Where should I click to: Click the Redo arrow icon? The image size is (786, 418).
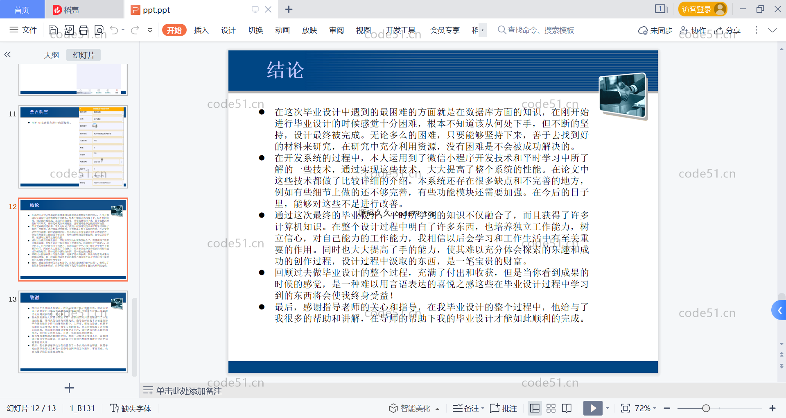point(135,30)
